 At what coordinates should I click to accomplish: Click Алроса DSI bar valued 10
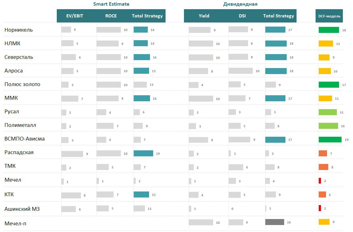click(x=241, y=71)
